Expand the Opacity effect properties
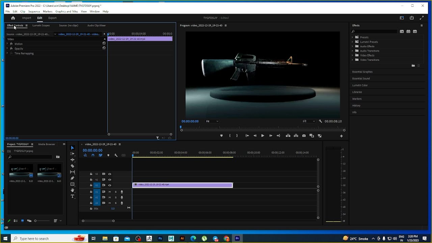 pyautogui.click(x=7, y=49)
